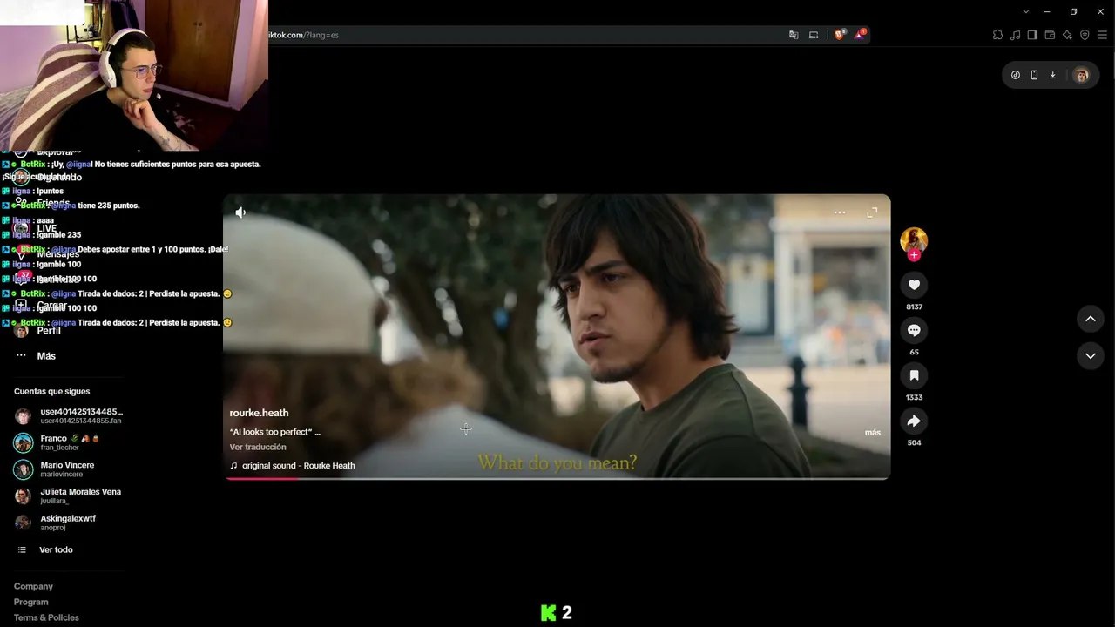Click the translate page icon
This screenshot has height=627, width=1115.
pos(794,35)
